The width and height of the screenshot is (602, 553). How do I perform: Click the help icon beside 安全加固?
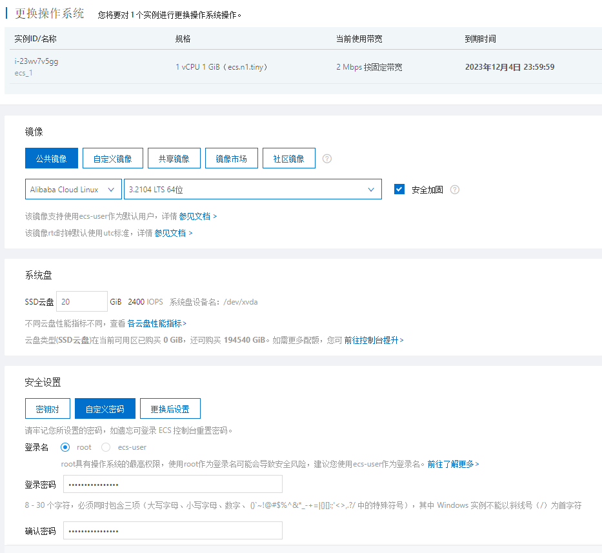click(x=455, y=190)
